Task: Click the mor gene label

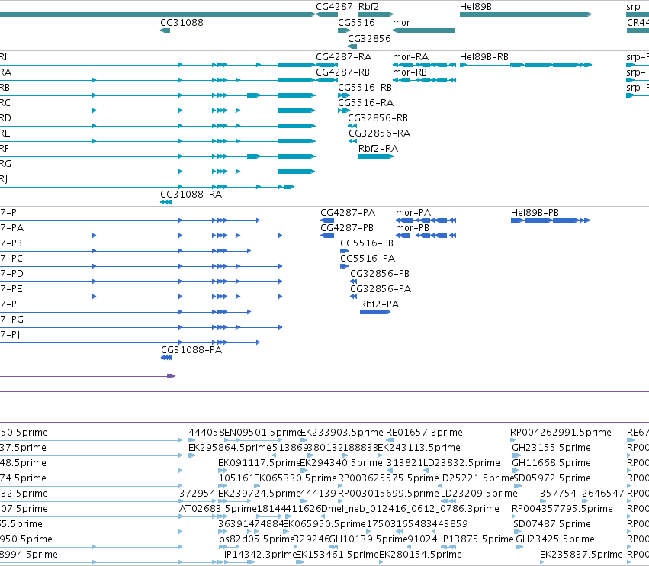Action: click(401, 23)
